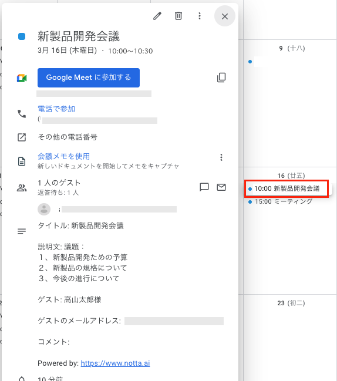Open the meeting notes three-dot options

[221, 157]
